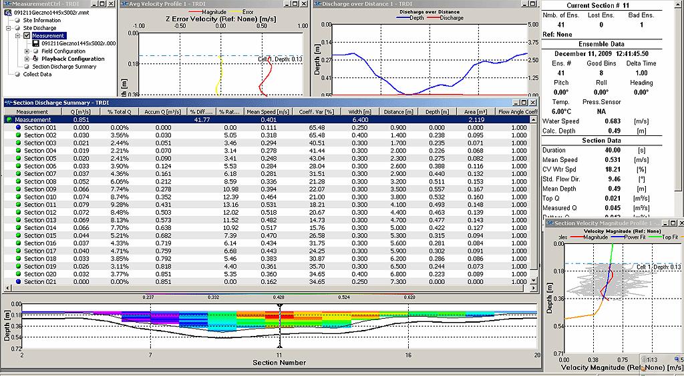Click the blue dot beside Section 001

tap(18, 127)
